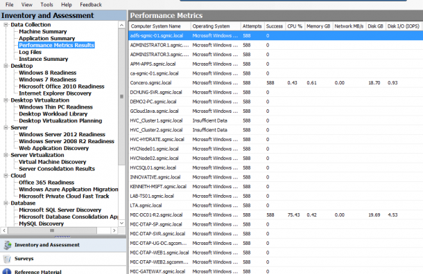Sort by Network MB/s column header
The image size is (423, 274).
click(x=349, y=26)
